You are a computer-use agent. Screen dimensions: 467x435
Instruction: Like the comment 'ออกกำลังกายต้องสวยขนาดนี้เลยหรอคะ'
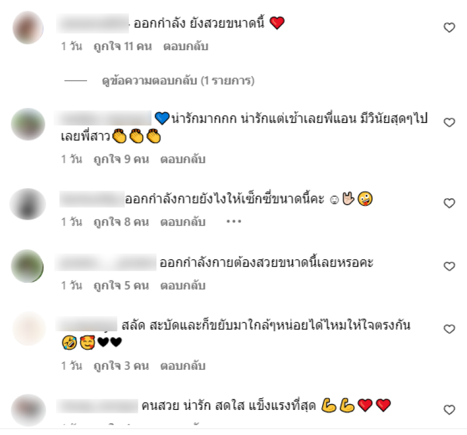pyautogui.click(x=449, y=266)
